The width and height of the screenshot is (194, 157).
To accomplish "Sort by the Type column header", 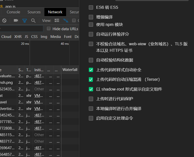I will [29, 70].
